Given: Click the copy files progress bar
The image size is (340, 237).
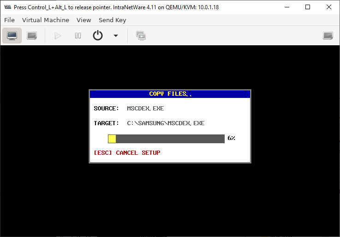Looking at the screenshot, I should tap(167, 139).
